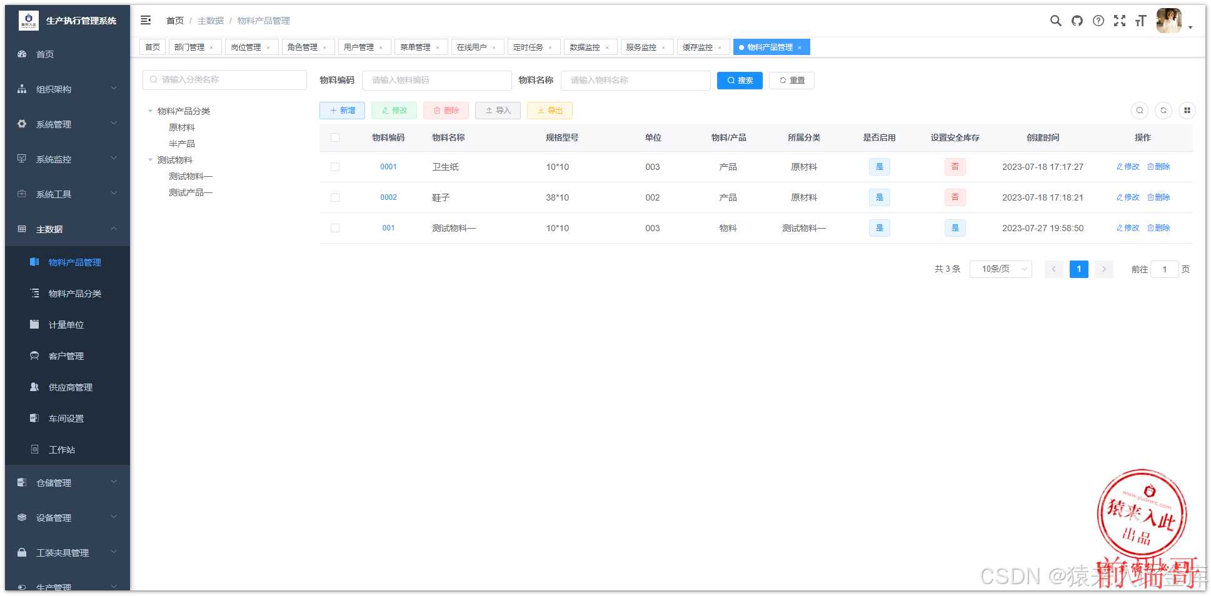The height and width of the screenshot is (596, 1211).
Task: Focus the 请输入分类名称 search field
Action: click(x=224, y=80)
